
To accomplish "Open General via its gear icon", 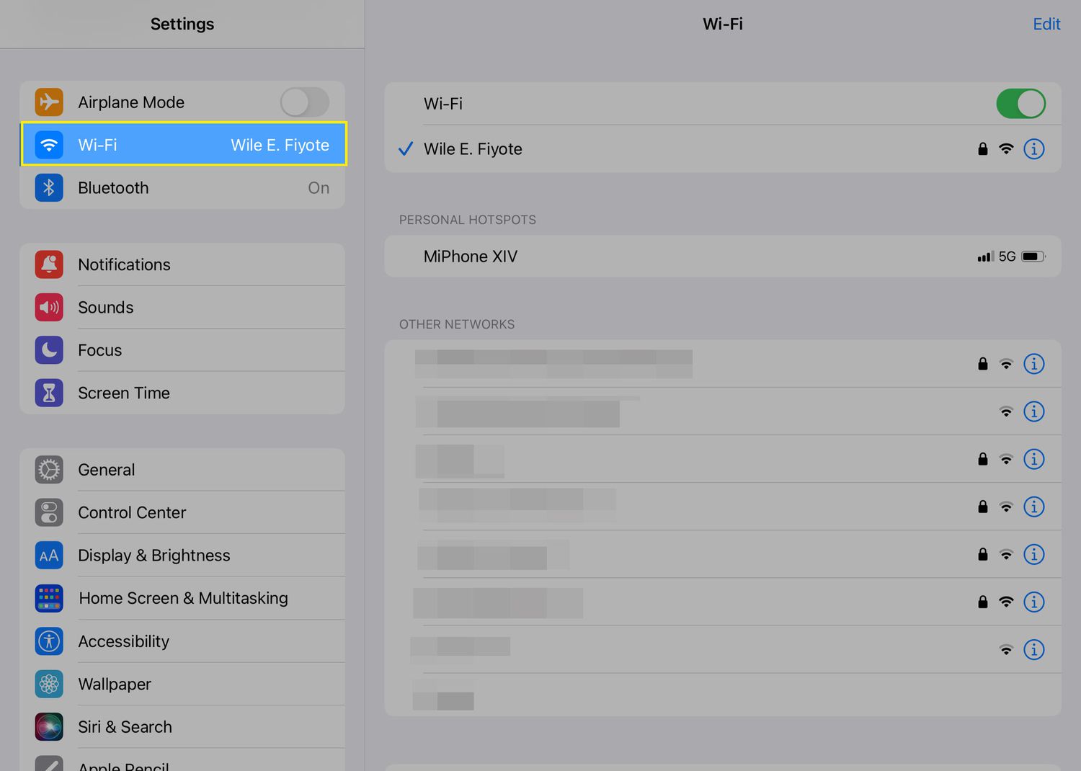I will coord(49,470).
